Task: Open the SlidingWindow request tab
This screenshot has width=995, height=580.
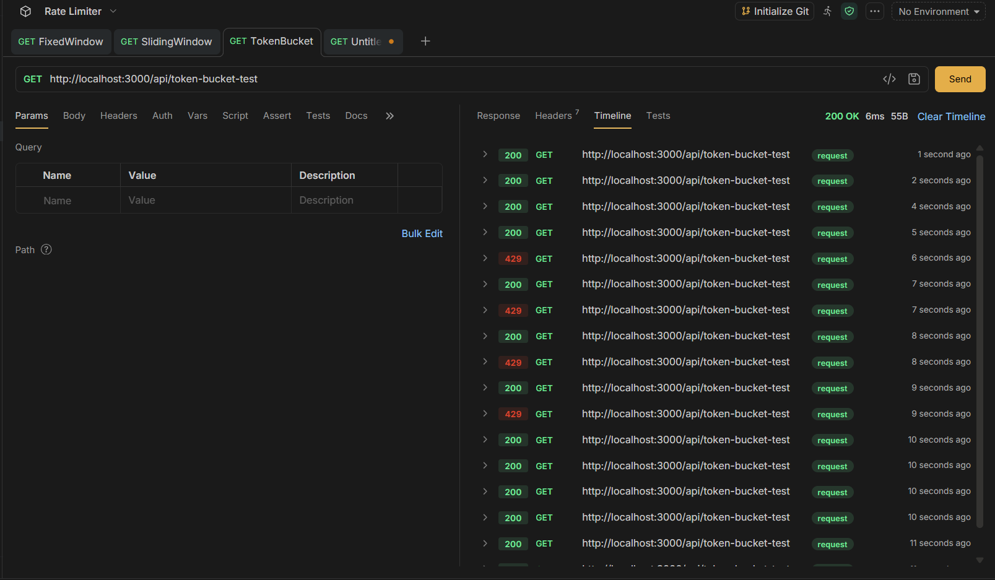Action: 167,41
